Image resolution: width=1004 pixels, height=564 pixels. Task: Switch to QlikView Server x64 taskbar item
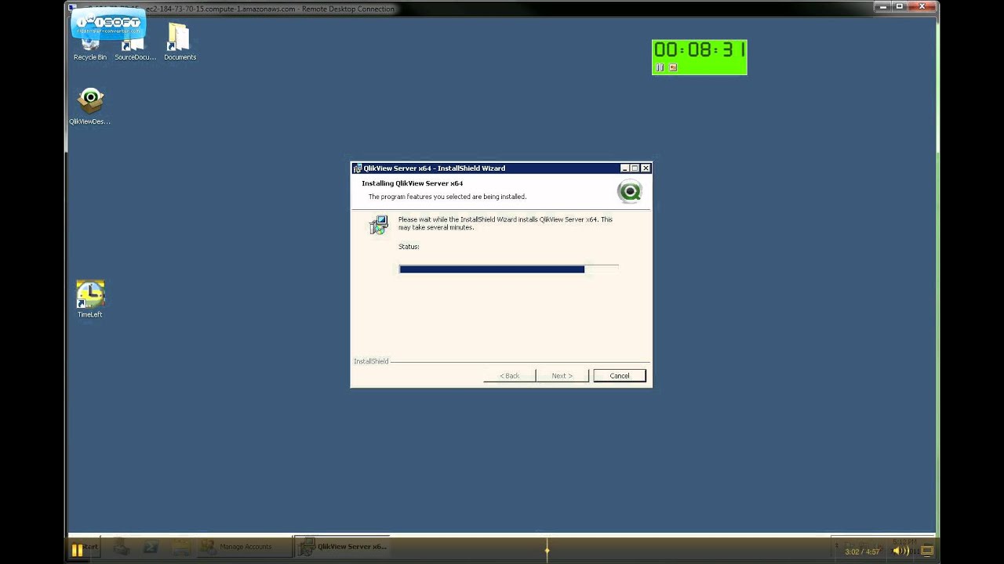[343, 546]
